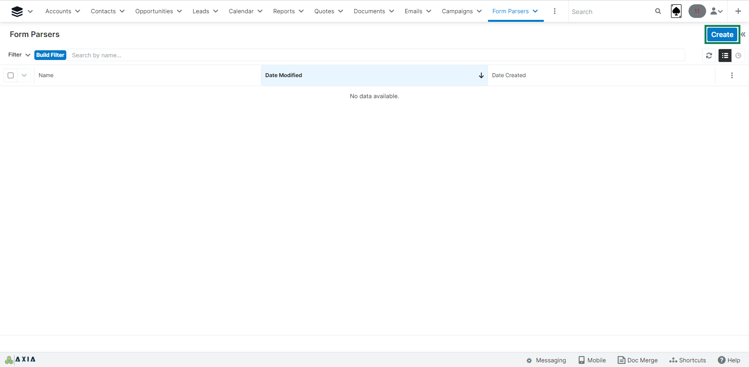The width and height of the screenshot is (749, 367).
Task: Click the stacked layers logo icon
Action: coord(17,11)
